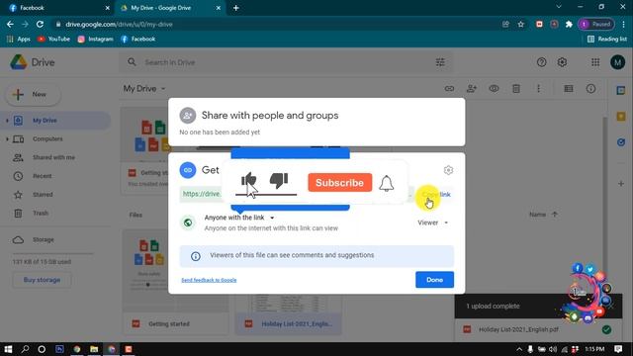The height and width of the screenshot is (356, 633).
Task: Switch to the Facebook browser tab
Action: click(x=56, y=8)
